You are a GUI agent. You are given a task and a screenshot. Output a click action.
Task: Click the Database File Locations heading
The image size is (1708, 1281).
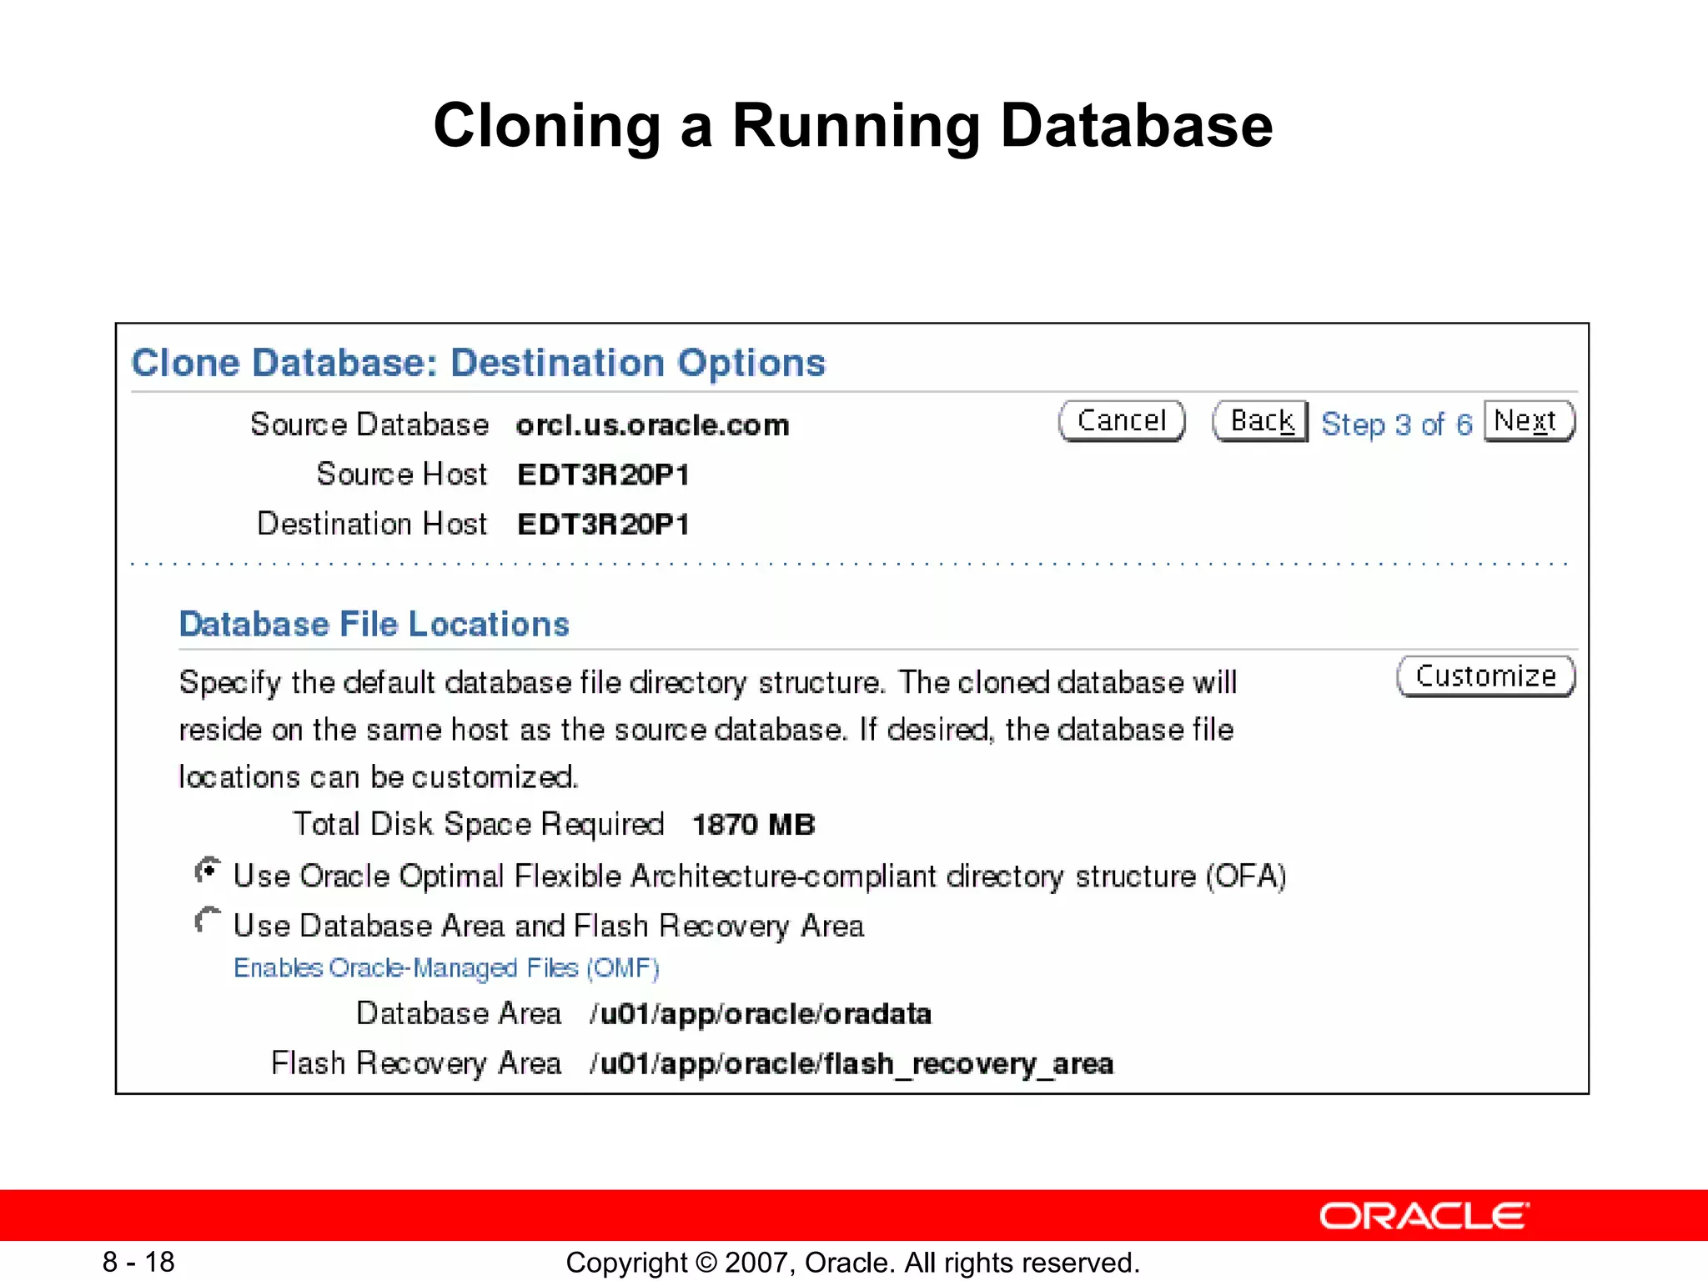click(374, 624)
